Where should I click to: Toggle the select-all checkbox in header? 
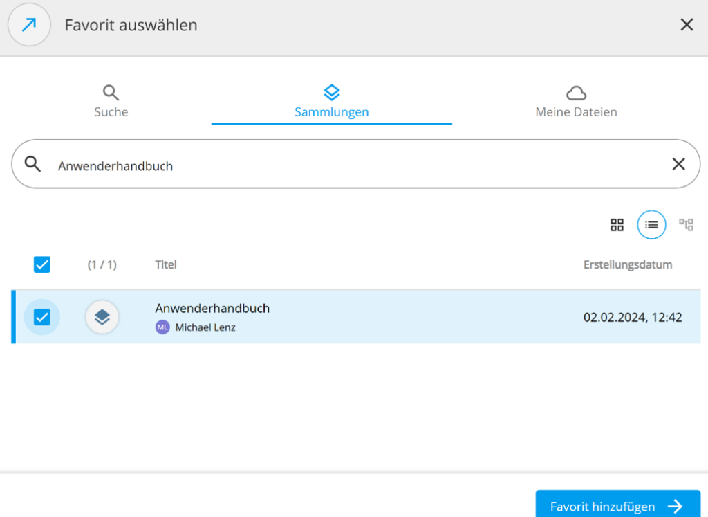coord(42,264)
